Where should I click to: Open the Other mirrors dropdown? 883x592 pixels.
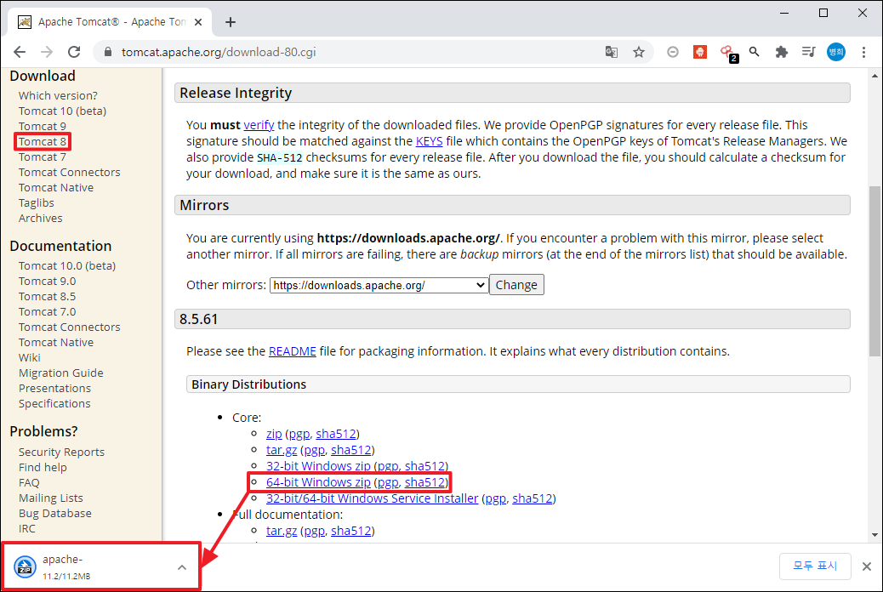pyautogui.click(x=379, y=285)
